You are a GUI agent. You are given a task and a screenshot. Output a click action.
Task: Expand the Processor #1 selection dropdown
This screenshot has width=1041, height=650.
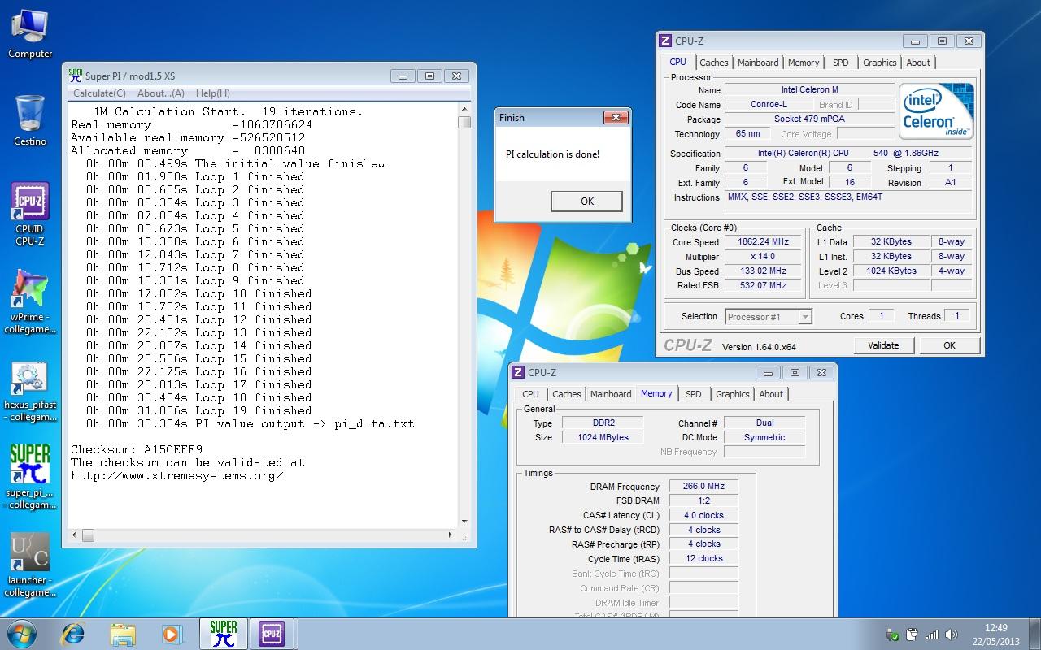pos(805,317)
